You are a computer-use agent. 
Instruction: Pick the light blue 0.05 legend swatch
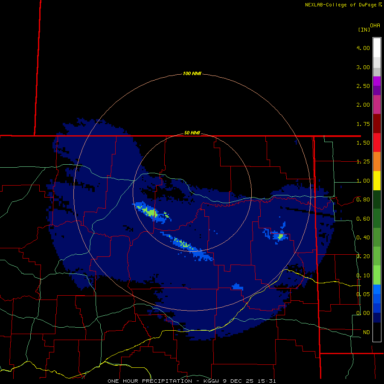[377, 289]
